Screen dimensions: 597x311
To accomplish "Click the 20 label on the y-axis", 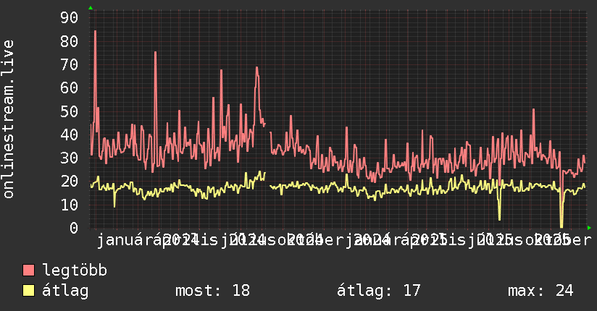I will 69,182.
